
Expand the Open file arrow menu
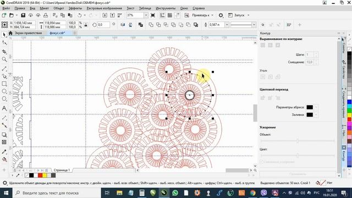coord(16,15)
